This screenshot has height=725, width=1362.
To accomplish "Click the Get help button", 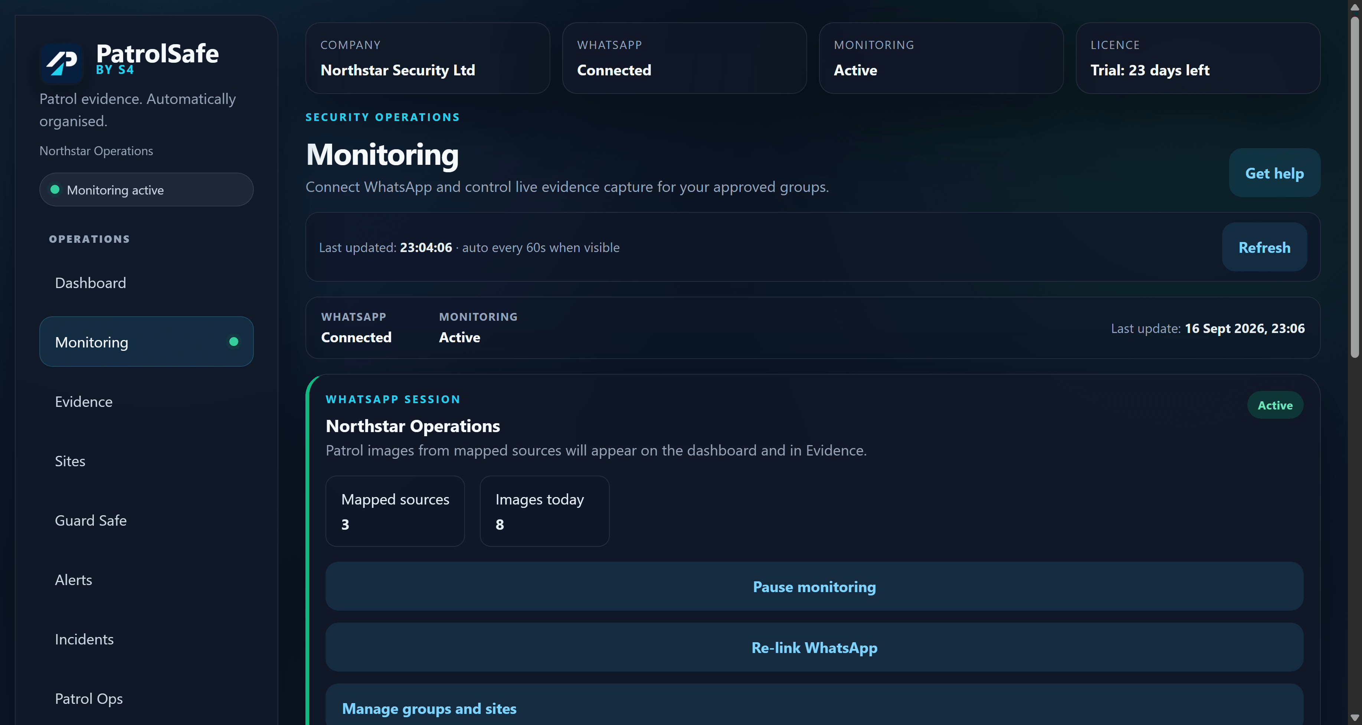I will [x=1274, y=173].
